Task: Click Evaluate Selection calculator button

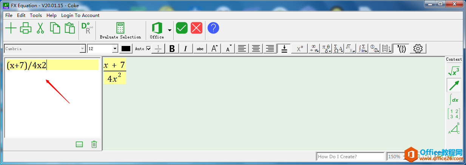Action: [x=120, y=31]
